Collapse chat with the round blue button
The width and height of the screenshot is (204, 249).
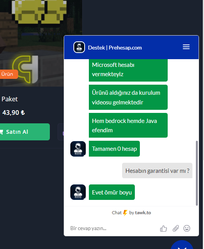182,245
